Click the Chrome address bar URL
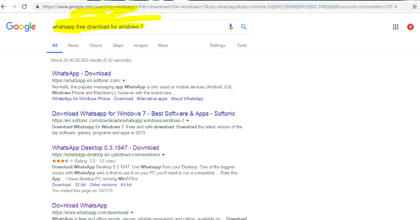This screenshot has width=420, height=220. [x=220, y=7]
